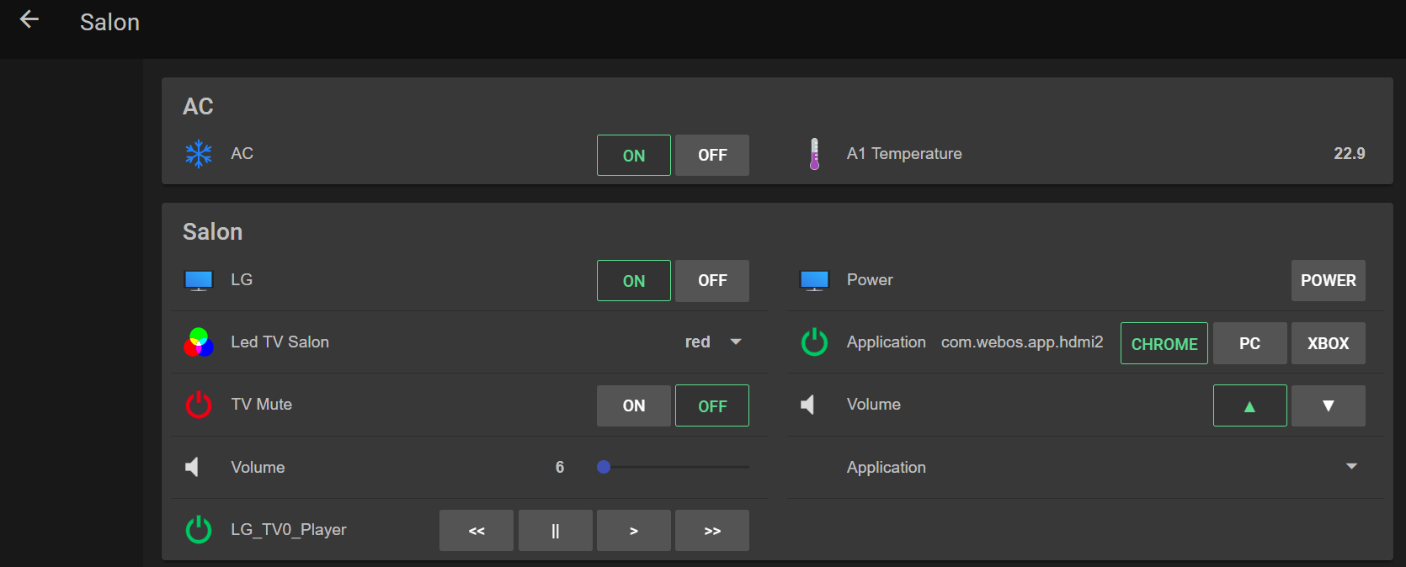Image resolution: width=1406 pixels, height=567 pixels.
Task: Open the Led TV Salon color dropdown
Action: coord(735,342)
